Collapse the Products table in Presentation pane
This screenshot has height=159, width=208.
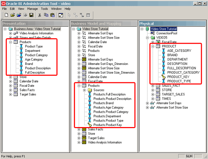click(10, 42)
